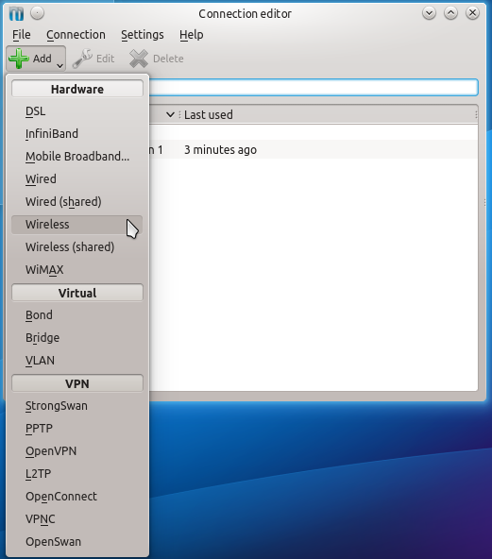This screenshot has width=492, height=559.
Task: Open the Connection menu
Action: (76, 35)
